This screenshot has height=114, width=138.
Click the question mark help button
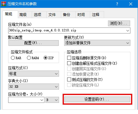(x=117, y=4)
